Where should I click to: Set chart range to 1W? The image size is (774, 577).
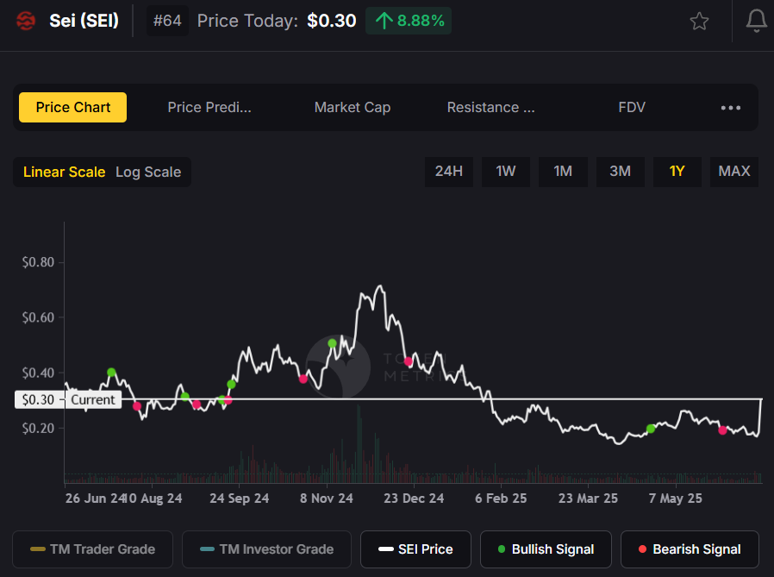[x=505, y=172]
